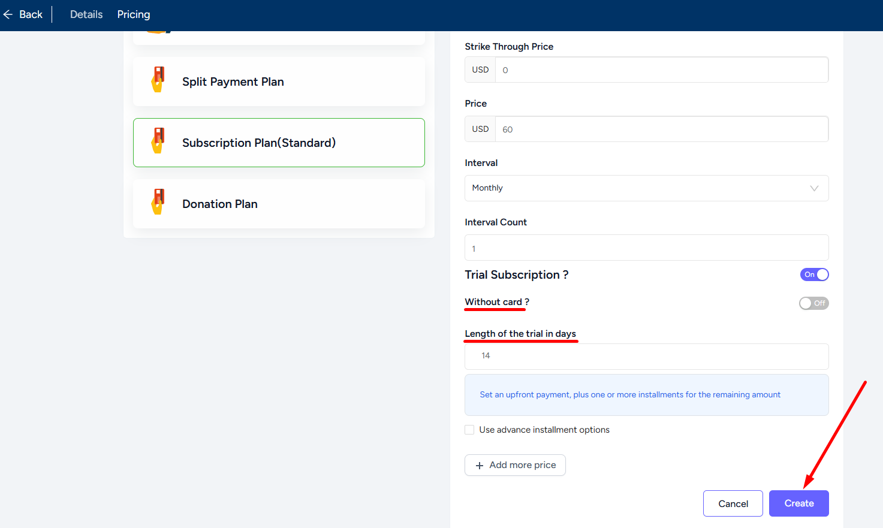
Task: Edit the trial length days field
Action: coord(647,357)
